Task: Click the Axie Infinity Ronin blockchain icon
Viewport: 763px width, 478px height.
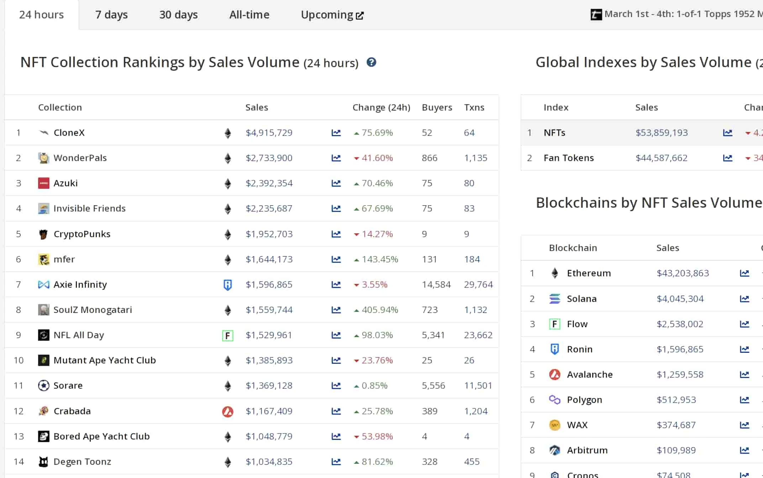Action: click(227, 285)
